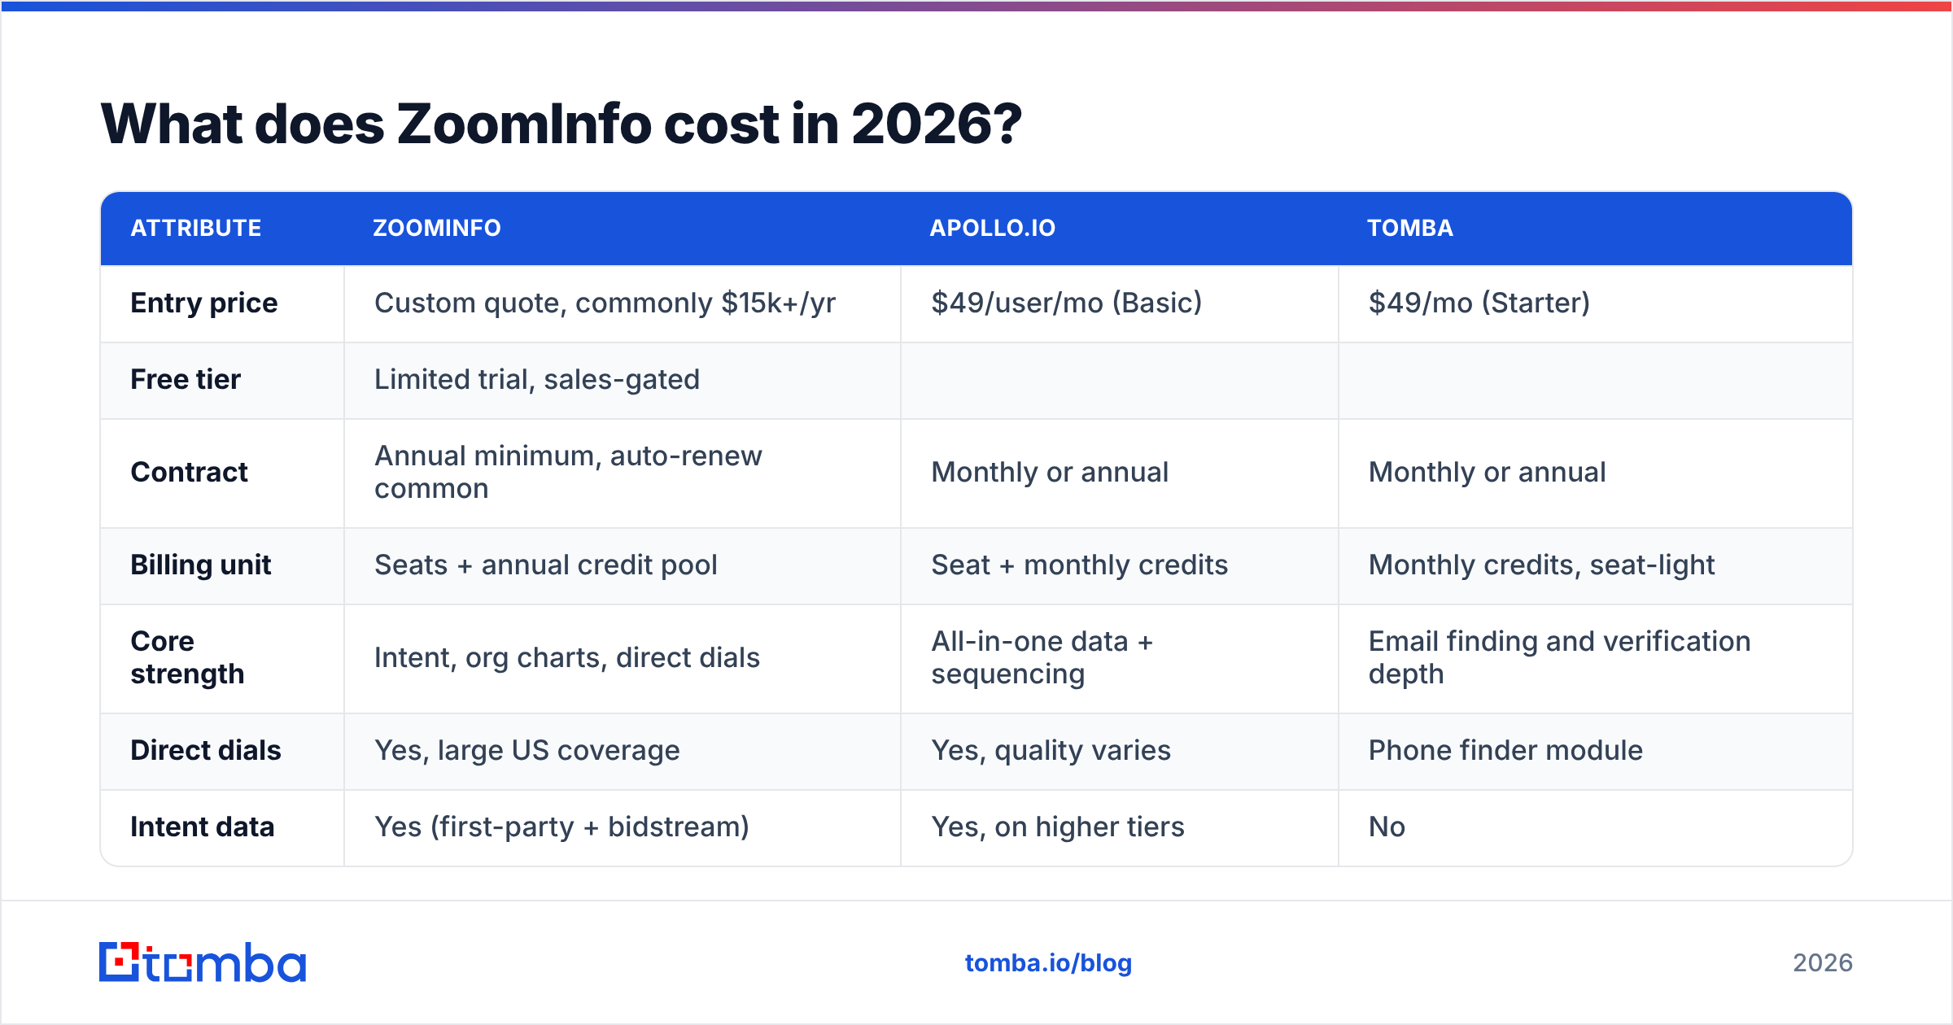Click the 'Contract' row label
The width and height of the screenshot is (1953, 1025).
pos(189,472)
